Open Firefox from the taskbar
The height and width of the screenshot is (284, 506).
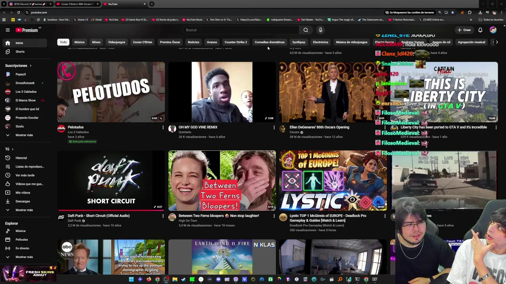coord(149,280)
